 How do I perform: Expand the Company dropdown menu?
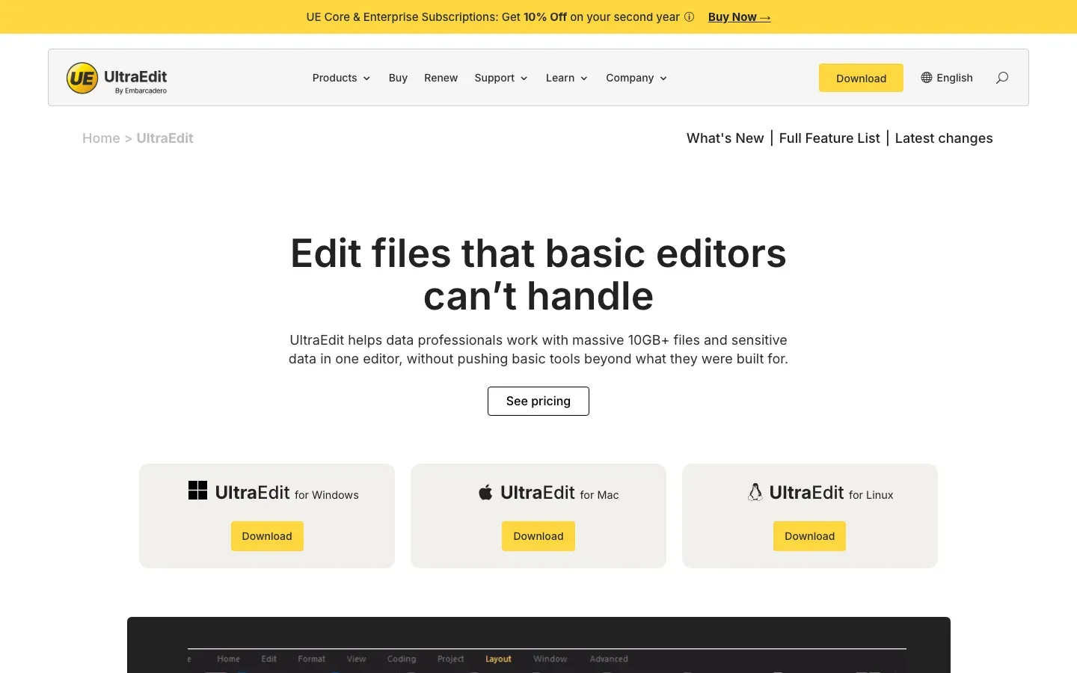[x=636, y=78]
